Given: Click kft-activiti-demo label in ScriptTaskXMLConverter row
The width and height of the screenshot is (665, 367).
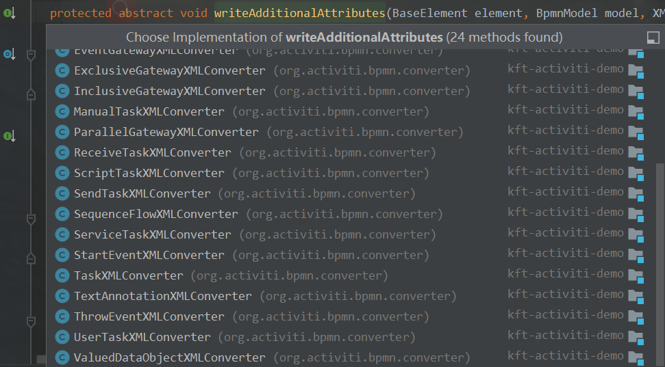Looking at the screenshot, I should [x=566, y=172].
